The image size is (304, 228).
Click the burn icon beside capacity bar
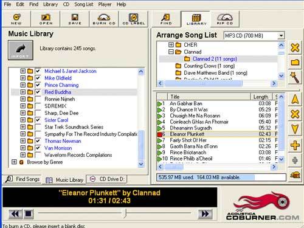pos(295,174)
